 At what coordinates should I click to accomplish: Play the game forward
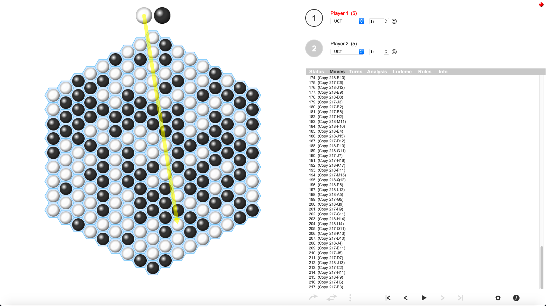pyautogui.click(x=424, y=298)
